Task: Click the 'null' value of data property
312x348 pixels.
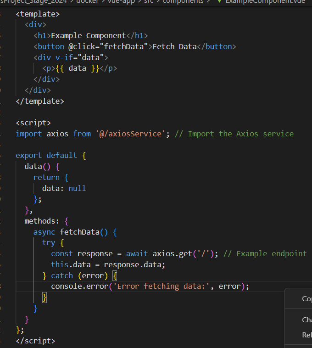Action: click(x=77, y=188)
